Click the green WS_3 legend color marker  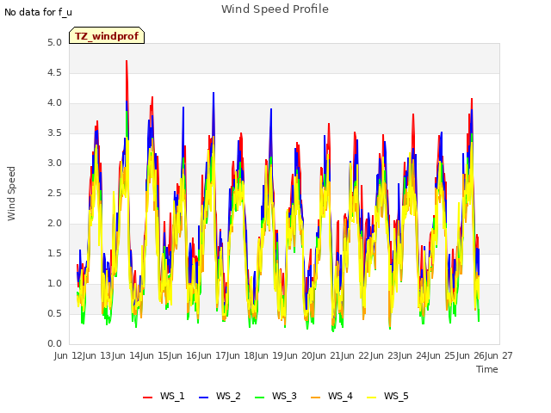click(x=259, y=398)
